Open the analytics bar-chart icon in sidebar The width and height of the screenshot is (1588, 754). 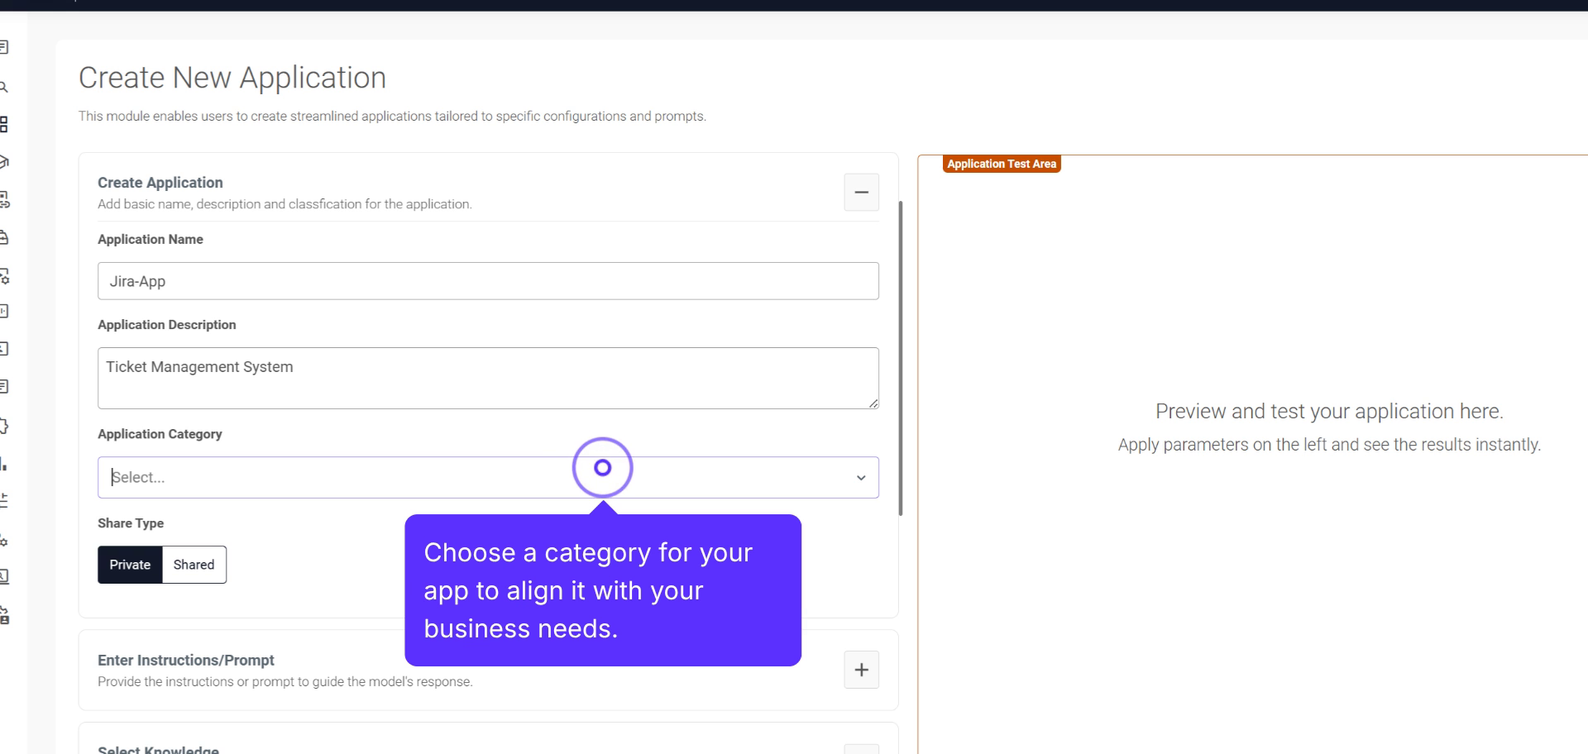(x=5, y=465)
